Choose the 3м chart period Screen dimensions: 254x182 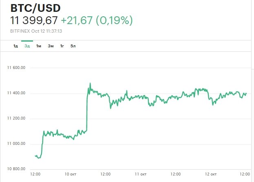pos(51,46)
